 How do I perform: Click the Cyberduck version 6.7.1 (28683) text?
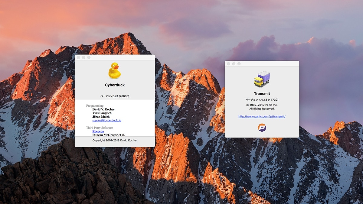pos(115,96)
